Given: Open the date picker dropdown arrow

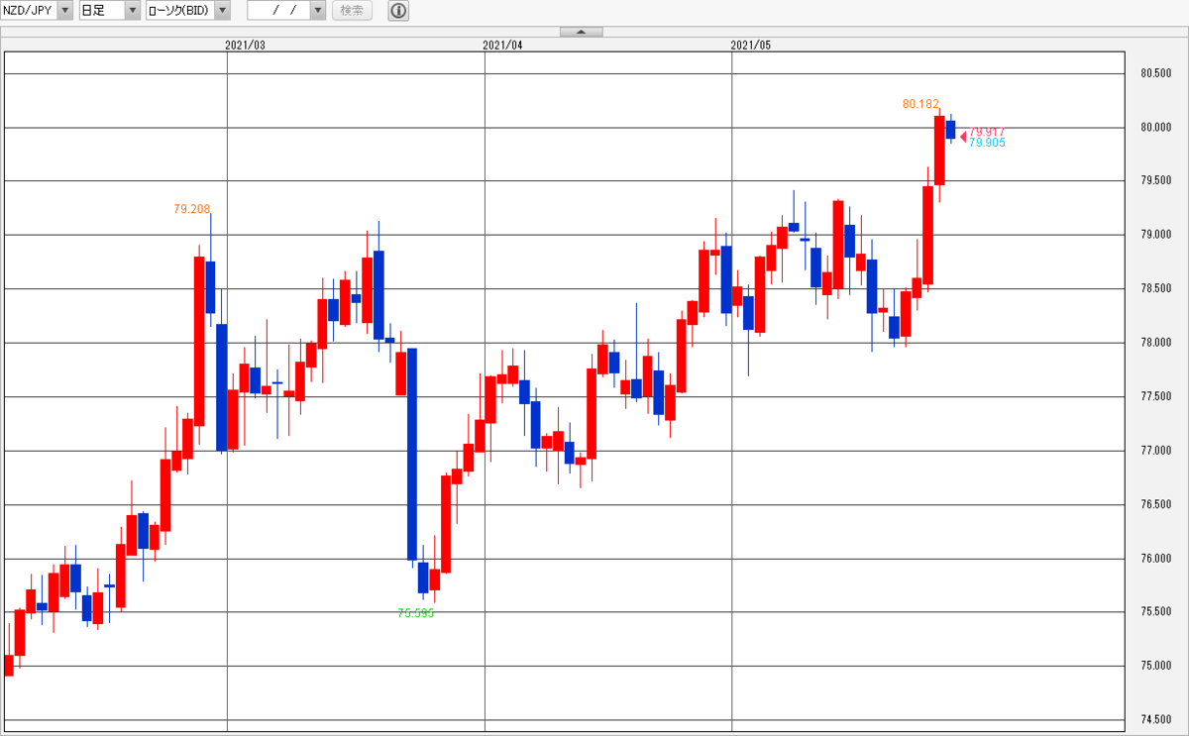Looking at the screenshot, I should point(317,11).
